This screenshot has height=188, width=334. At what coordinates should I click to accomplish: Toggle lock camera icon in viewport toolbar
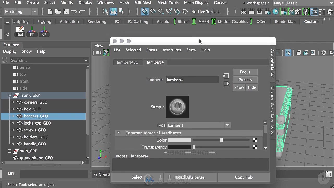(106, 53)
